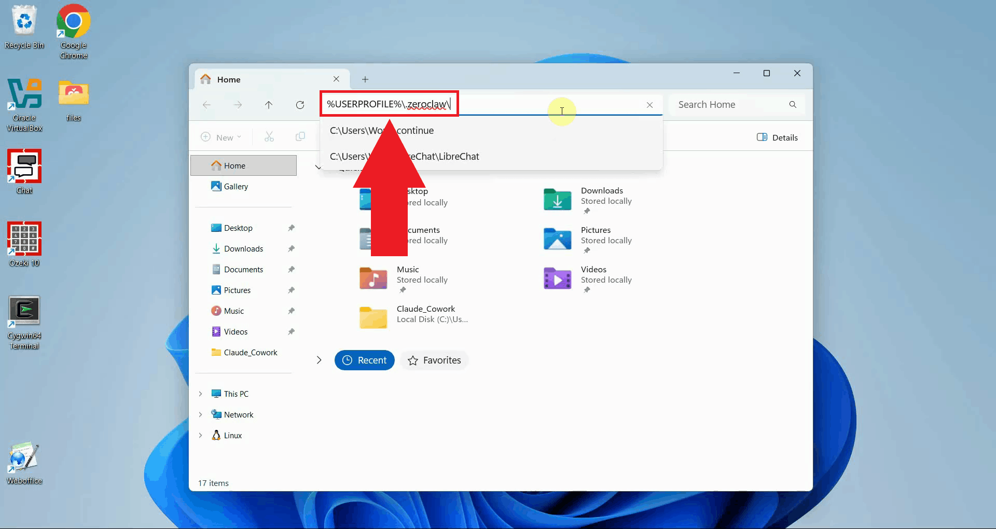
Task: Open the New dropdown menu
Action: point(221,137)
